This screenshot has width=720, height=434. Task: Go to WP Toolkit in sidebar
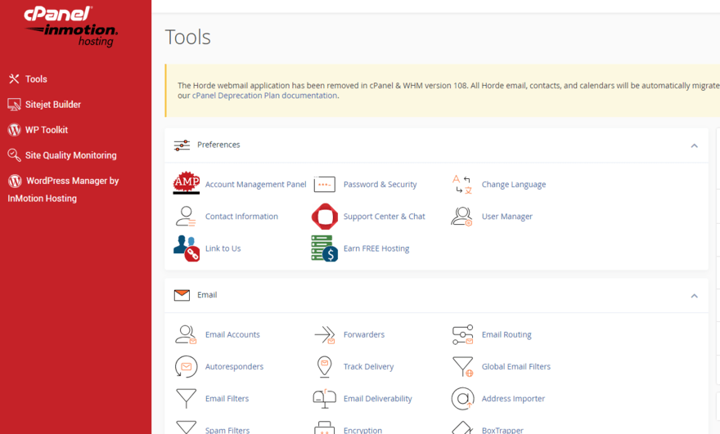47,130
